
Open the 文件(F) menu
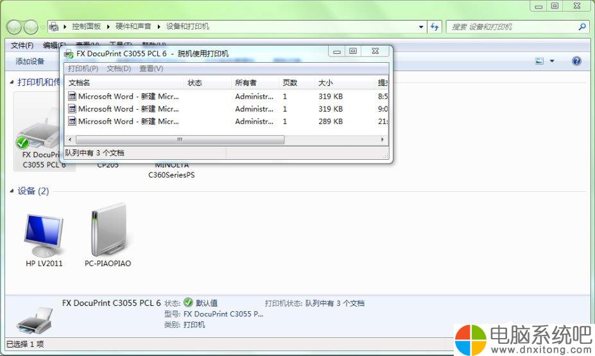pos(22,46)
